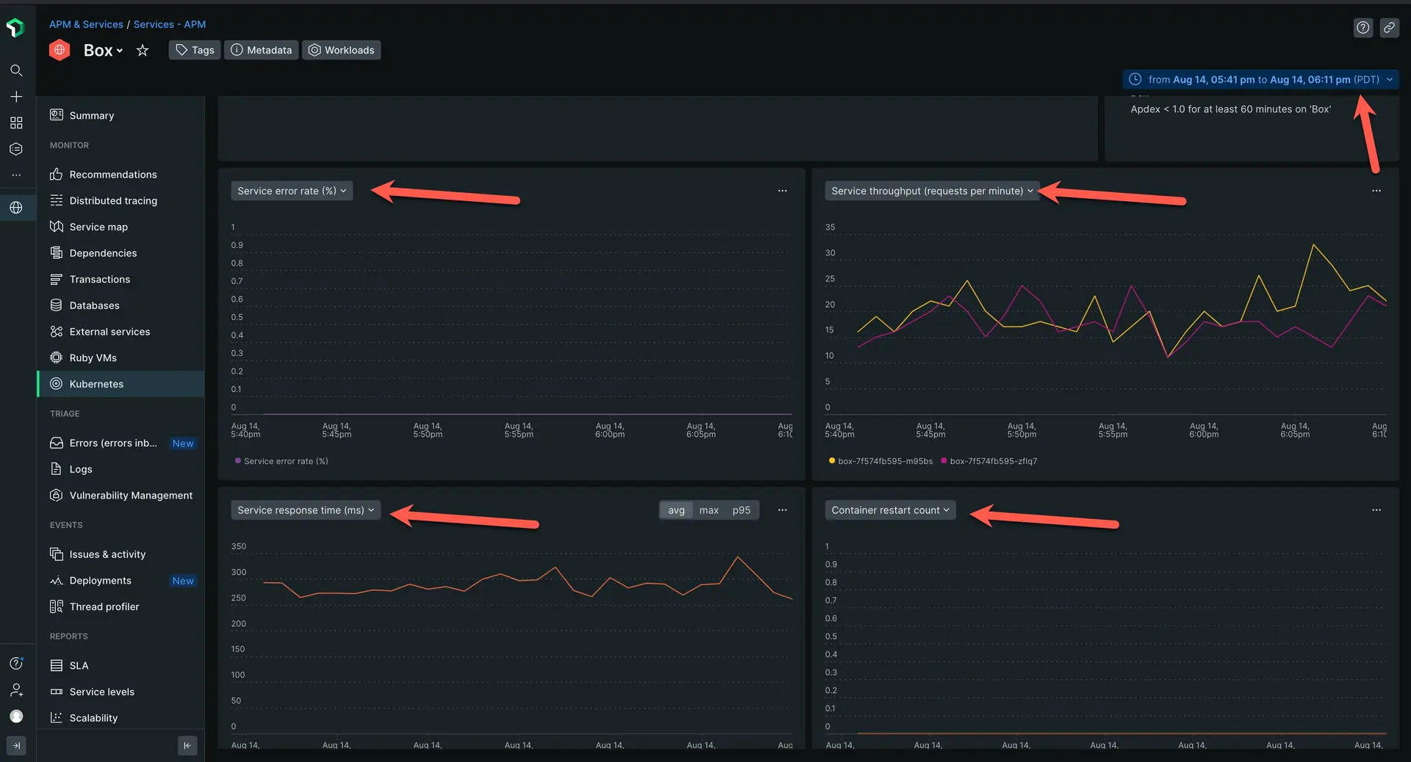Viewport: 1411px width, 762px height.
Task: Open the all capabilities grid icon
Action: 16,123
